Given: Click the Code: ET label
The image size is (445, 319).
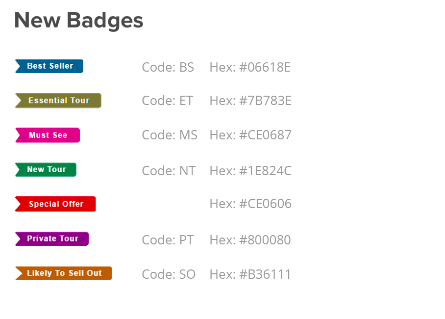Looking at the screenshot, I should click(168, 101).
